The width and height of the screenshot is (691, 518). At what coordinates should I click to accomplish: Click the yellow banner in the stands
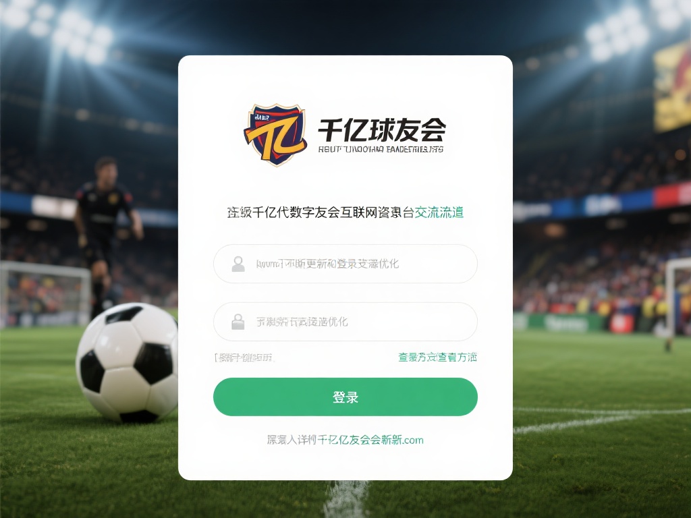671,86
